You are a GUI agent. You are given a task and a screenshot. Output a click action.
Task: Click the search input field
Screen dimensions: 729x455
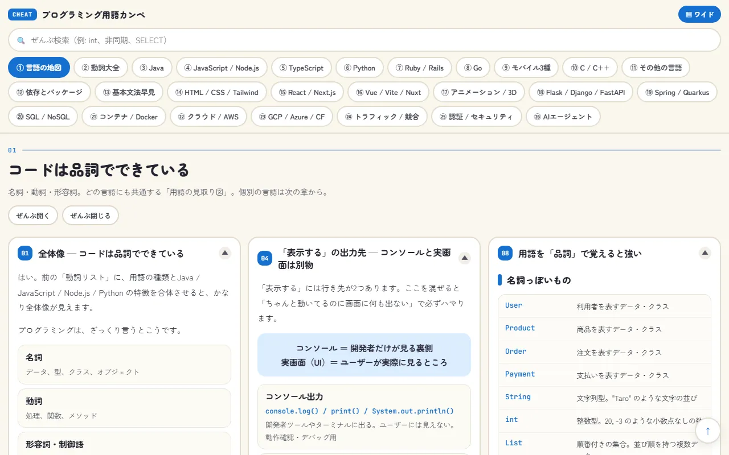pyautogui.click(x=364, y=40)
